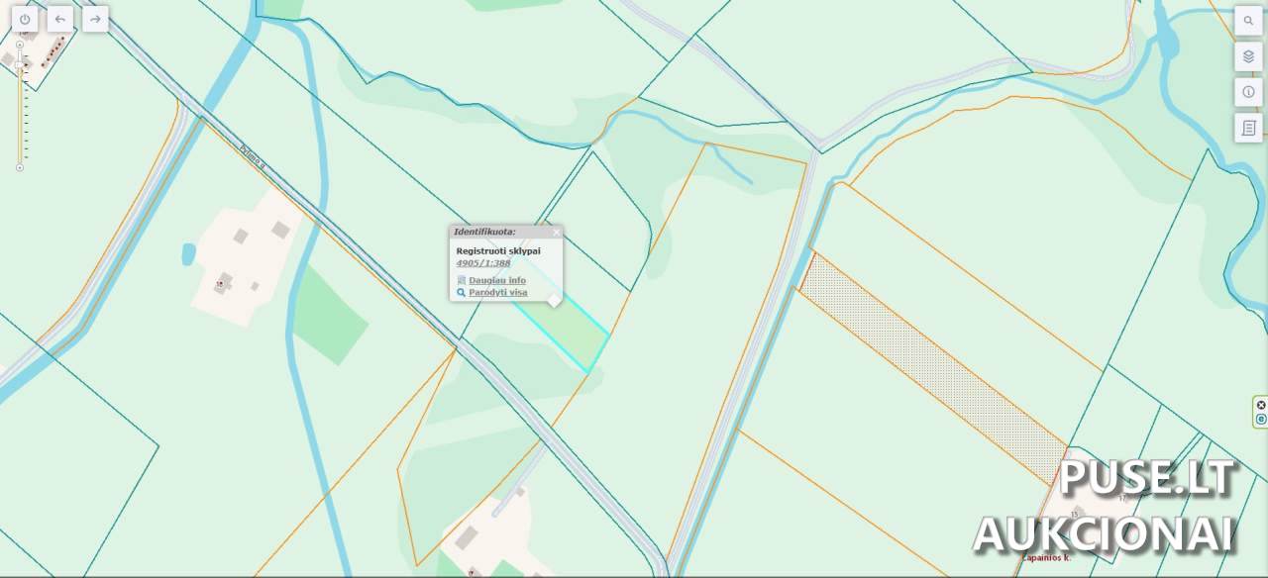
Task: Open the info identify tool
Action: pos(1248,92)
